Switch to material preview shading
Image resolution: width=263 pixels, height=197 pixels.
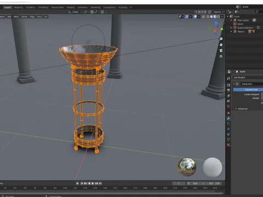pos(215,16)
